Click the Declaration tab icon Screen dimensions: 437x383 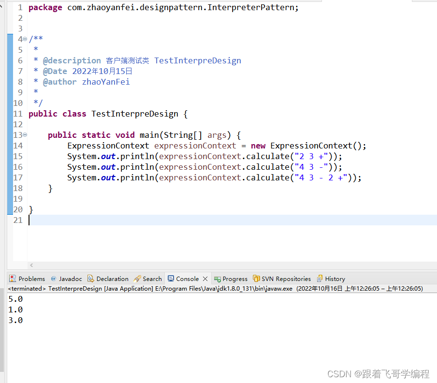click(x=90, y=279)
